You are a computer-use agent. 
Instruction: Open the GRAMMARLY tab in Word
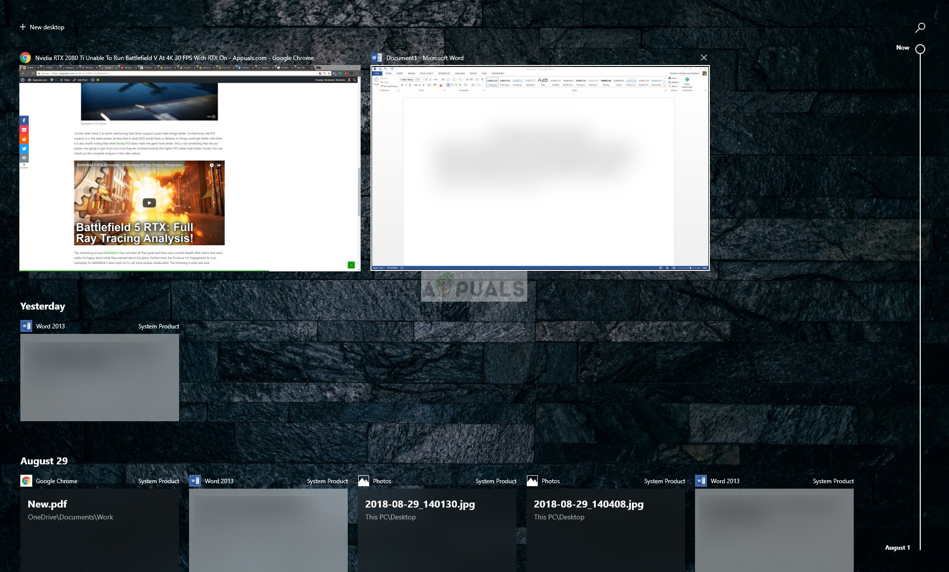click(x=498, y=73)
